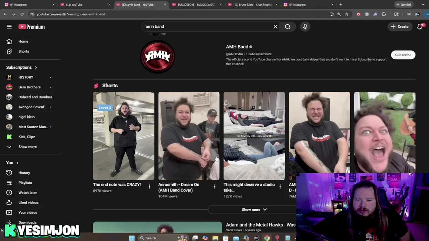This screenshot has height=241, width=429.
Task: Reload the page
Action: click(22, 14)
